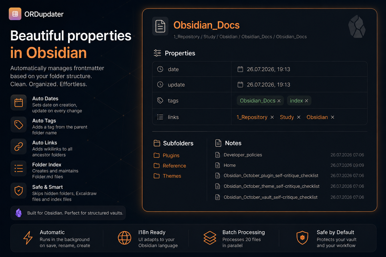
Task: Click the Auto Tags tag icon
Action: (x=19, y=124)
